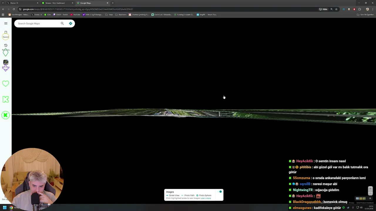Open the Chrome profile avatar

(367, 9)
